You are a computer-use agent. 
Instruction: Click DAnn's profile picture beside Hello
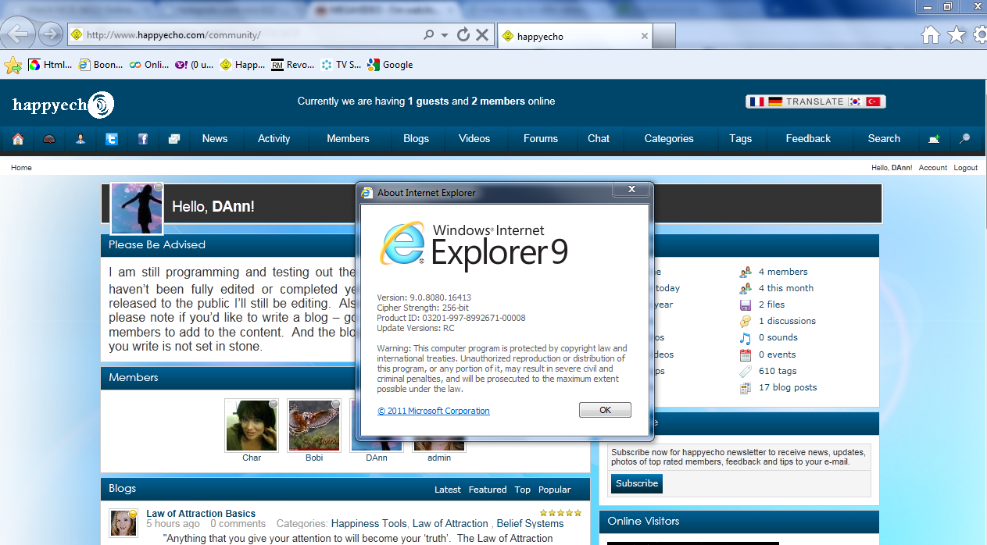pos(137,208)
